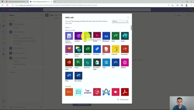Choose the Document Library app
This screenshot has width=194, height=110.
click(78, 49)
